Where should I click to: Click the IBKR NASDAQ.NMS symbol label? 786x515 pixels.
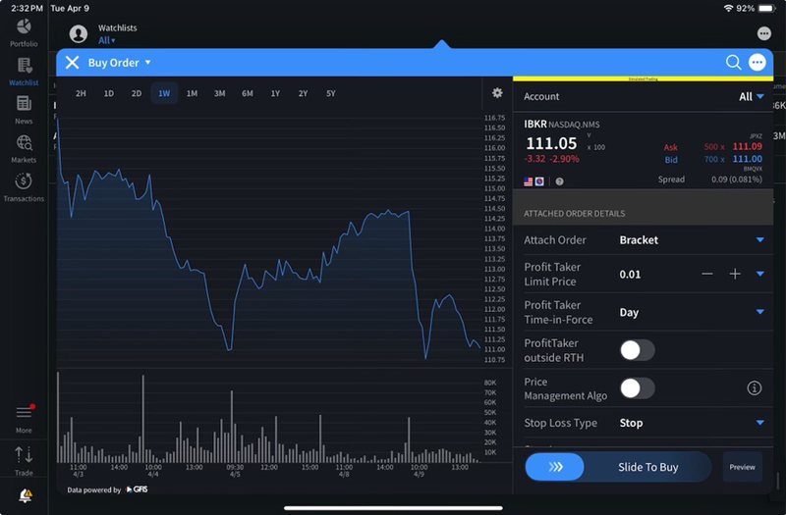coord(561,125)
